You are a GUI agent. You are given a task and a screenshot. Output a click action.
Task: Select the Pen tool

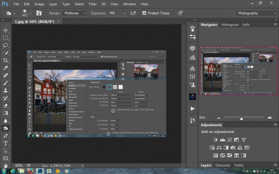(6, 136)
